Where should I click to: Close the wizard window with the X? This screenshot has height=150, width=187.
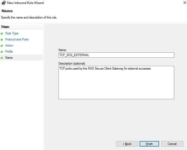[185, 3]
